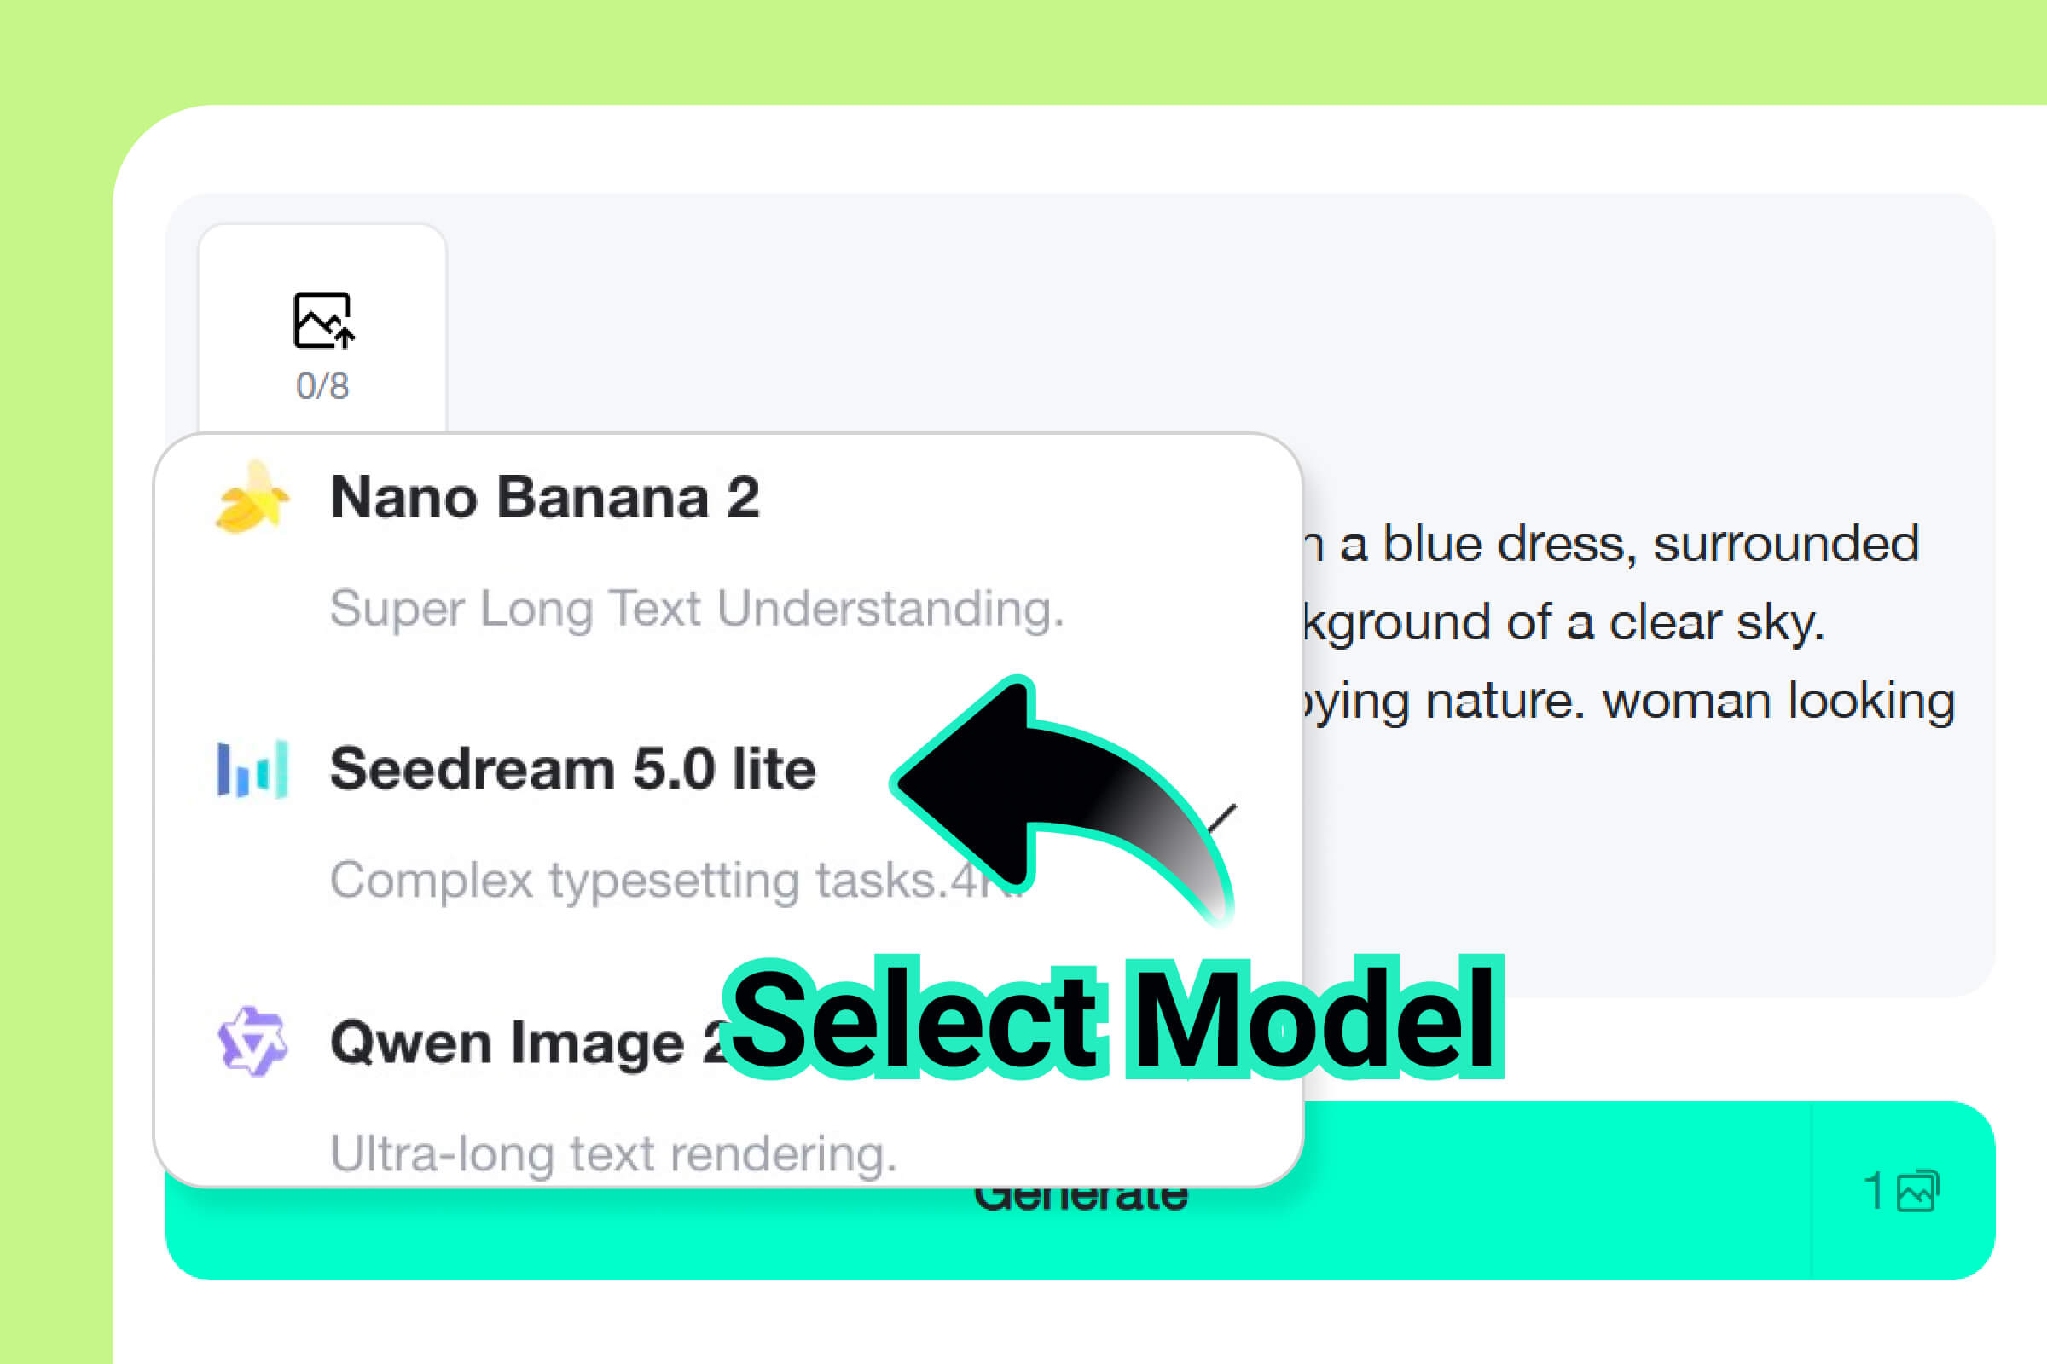Screen dimensions: 2047x1364
Task: Click 'Super Long Text Understanding.' description
Action: point(696,608)
